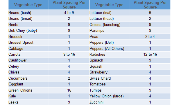Click the Beans (bush) row label
The width and height of the screenshot is (186, 105).
coord(20,13)
